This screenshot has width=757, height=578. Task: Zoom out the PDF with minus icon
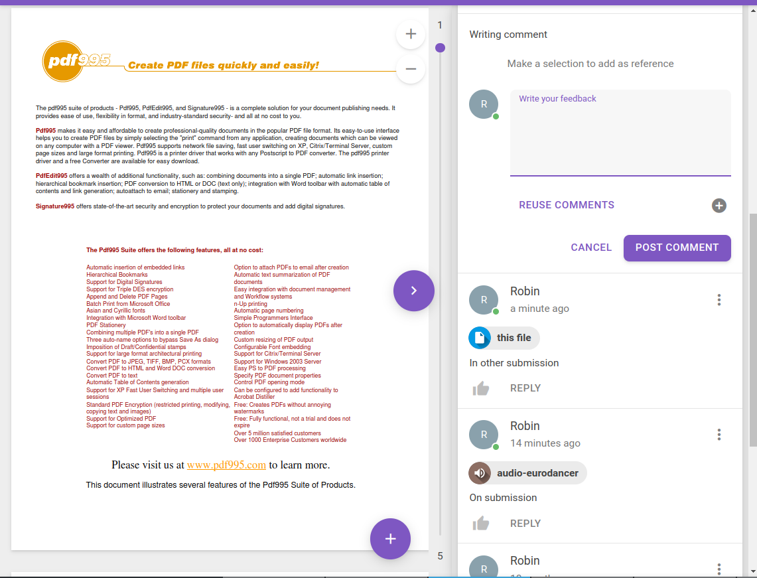pyautogui.click(x=411, y=69)
